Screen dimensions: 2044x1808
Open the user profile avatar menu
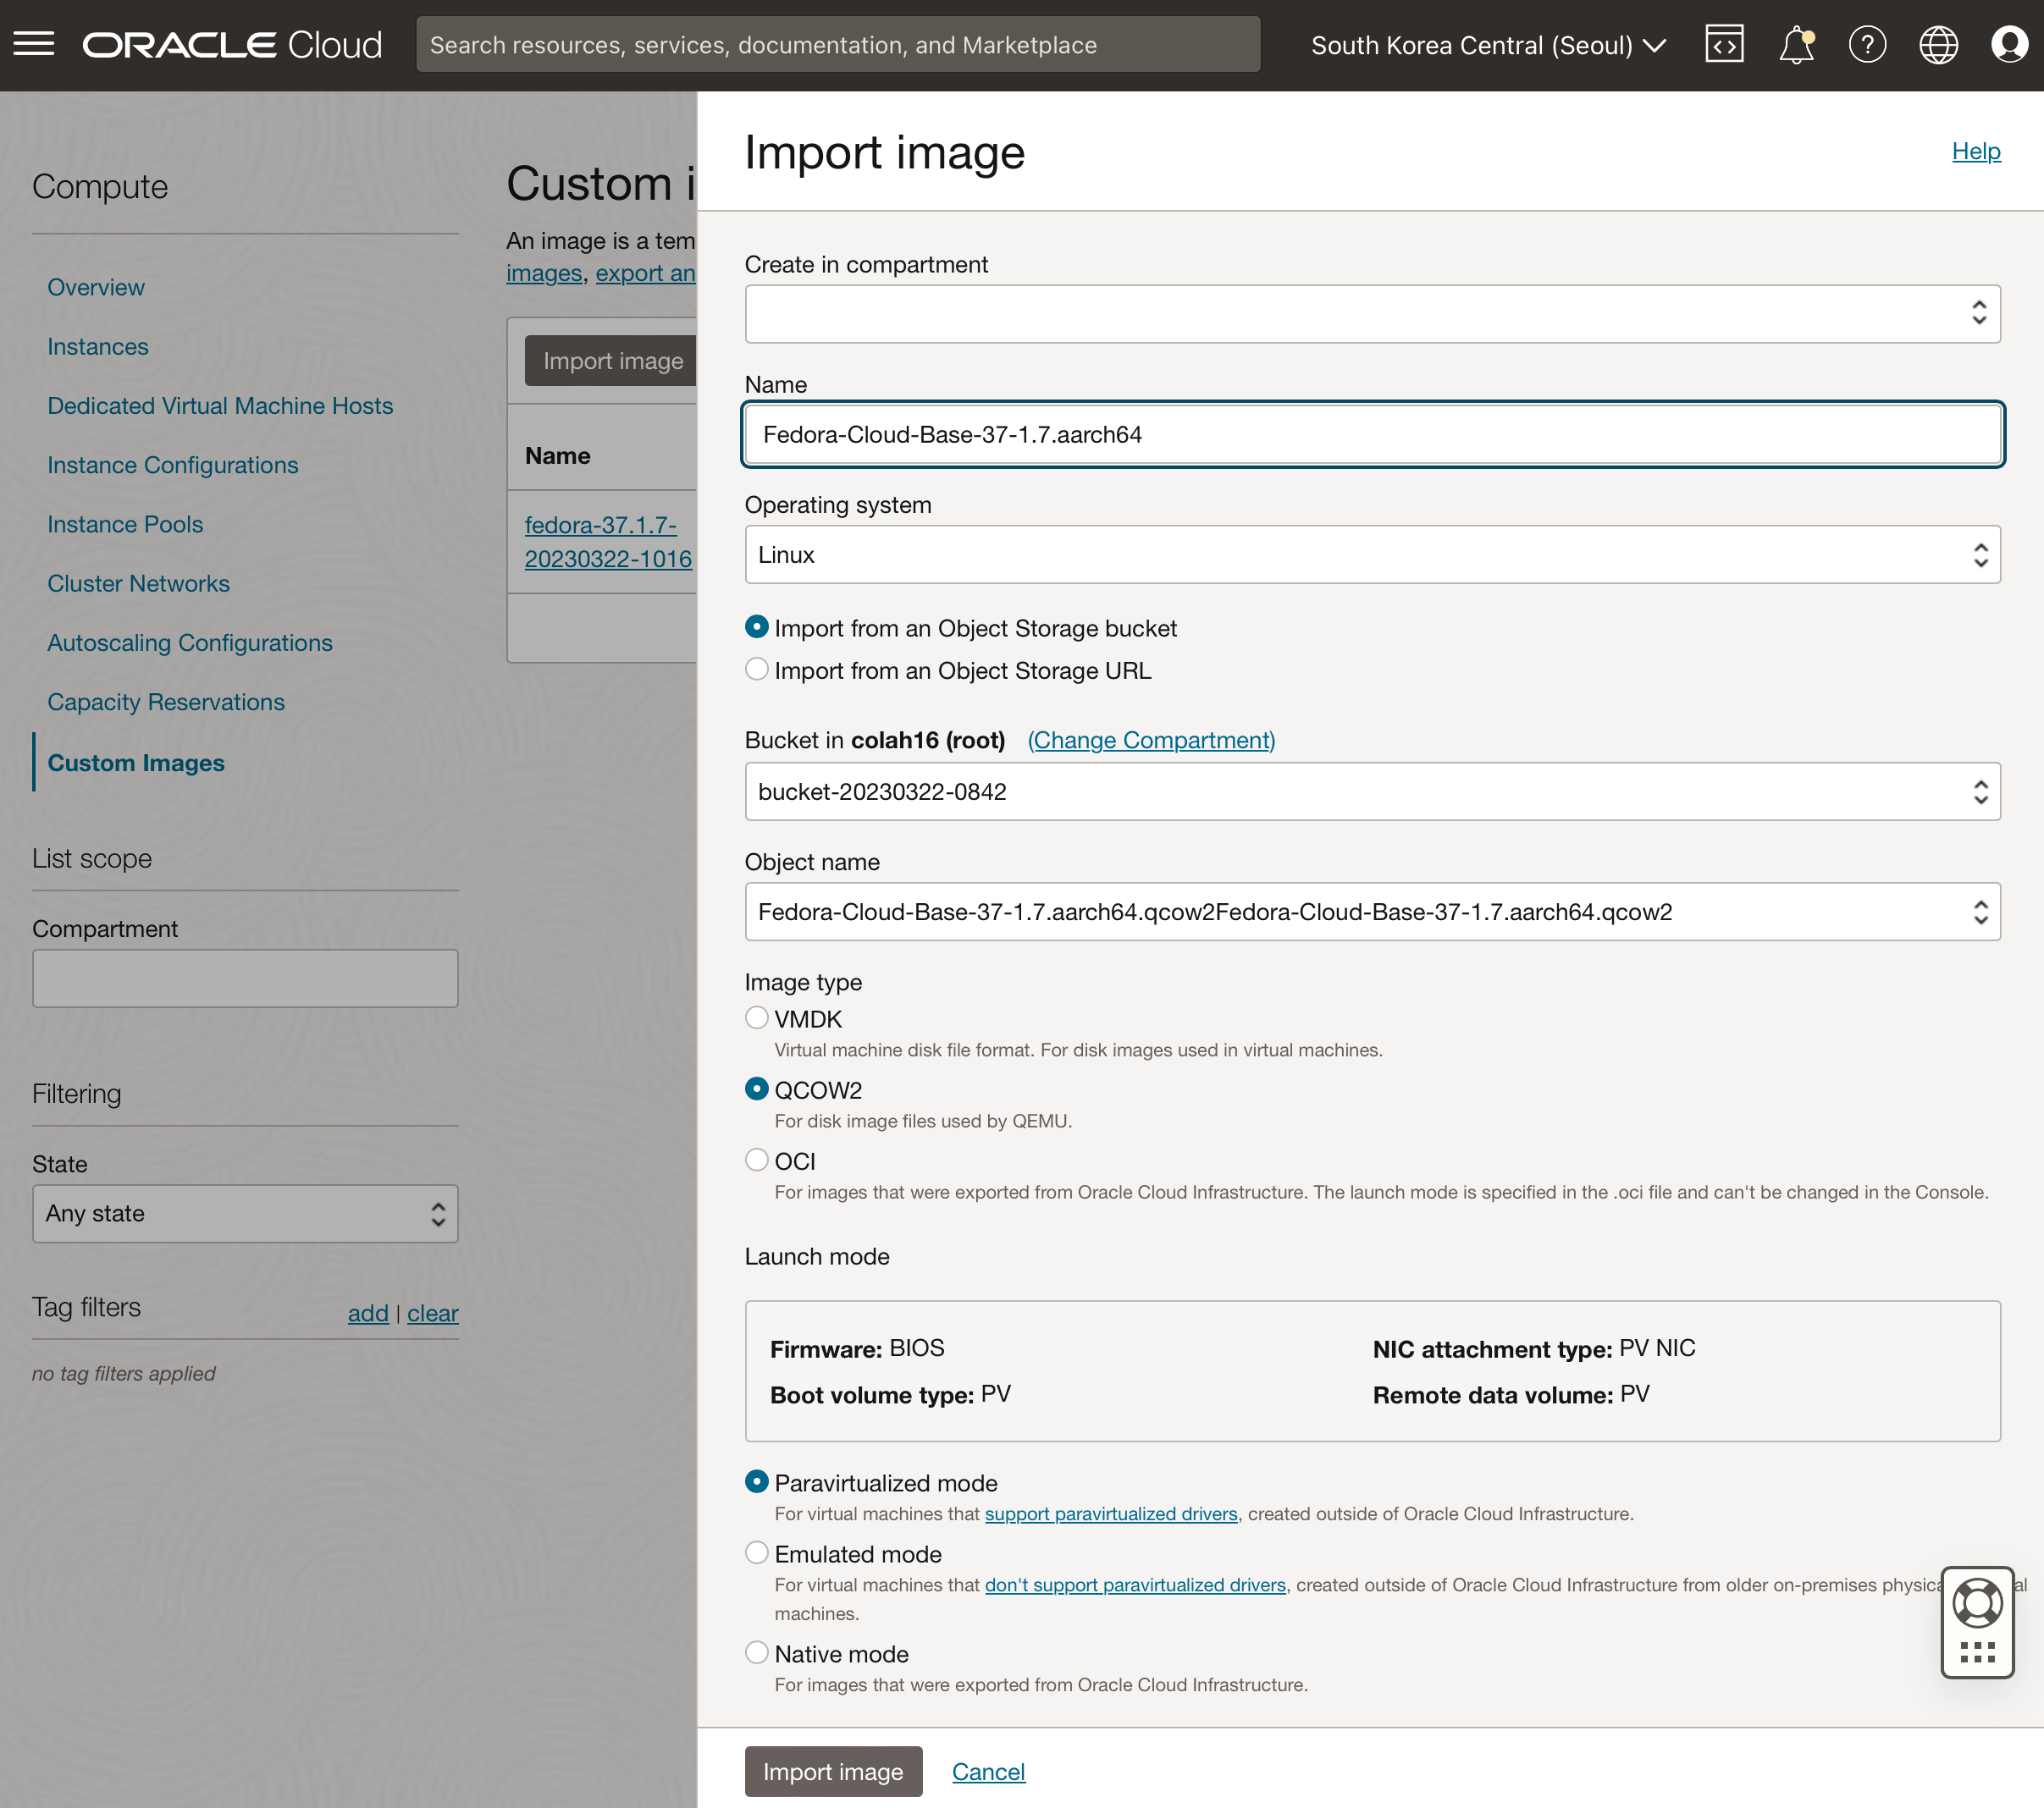click(x=2008, y=44)
